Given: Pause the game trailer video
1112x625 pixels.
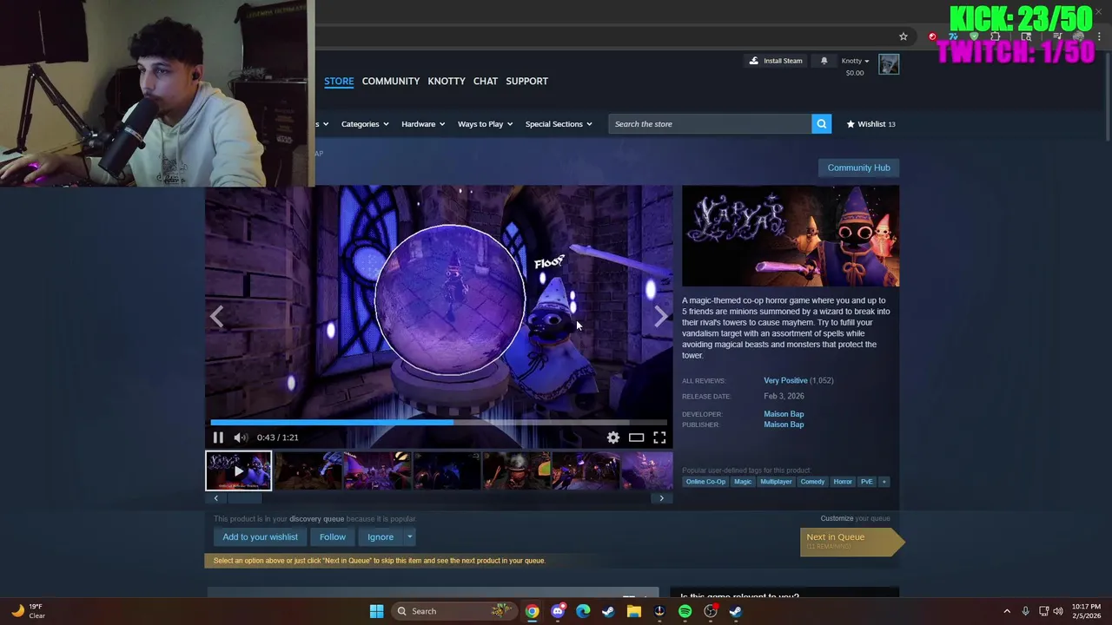Looking at the screenshot, I should click(218, 437).
